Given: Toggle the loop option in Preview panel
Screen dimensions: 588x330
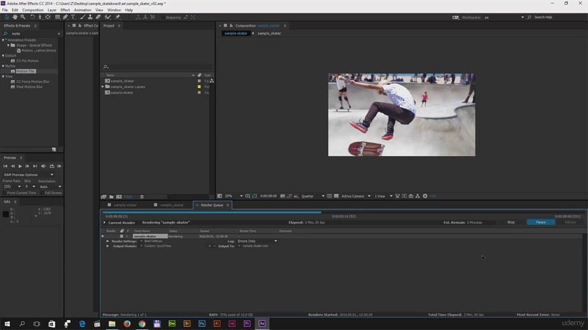Looking at the screenshot, I should [x=51, y=166].
